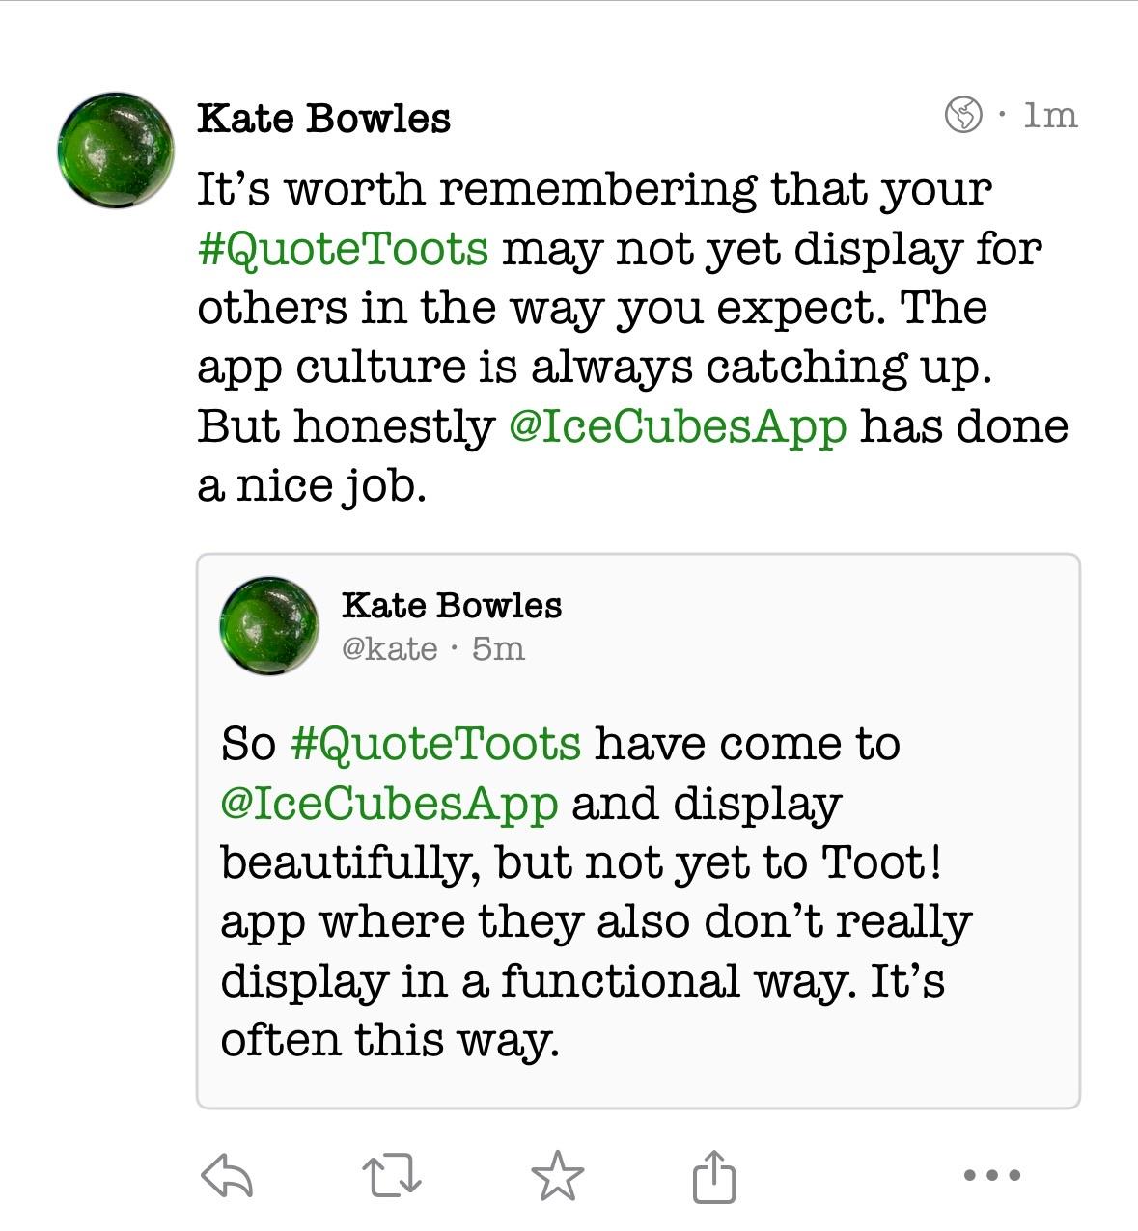Click the 5m timestamp in the quoted post

tap(499, 648)
